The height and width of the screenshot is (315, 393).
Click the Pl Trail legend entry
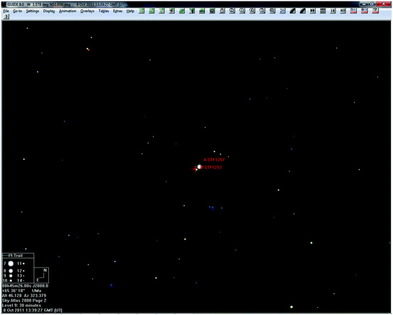(x=18, y=255)
